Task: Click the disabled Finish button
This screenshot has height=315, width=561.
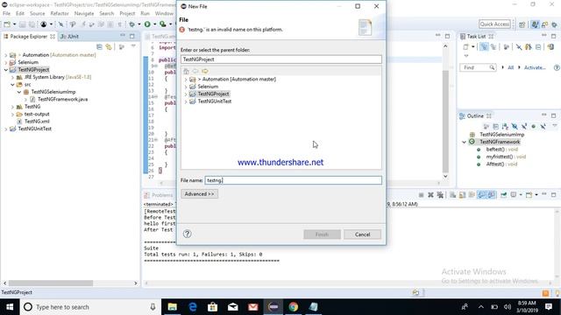Action: (x=322, y=234)
